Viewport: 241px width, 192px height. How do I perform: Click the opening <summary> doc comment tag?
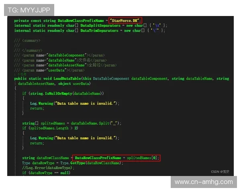pos(31,40)
